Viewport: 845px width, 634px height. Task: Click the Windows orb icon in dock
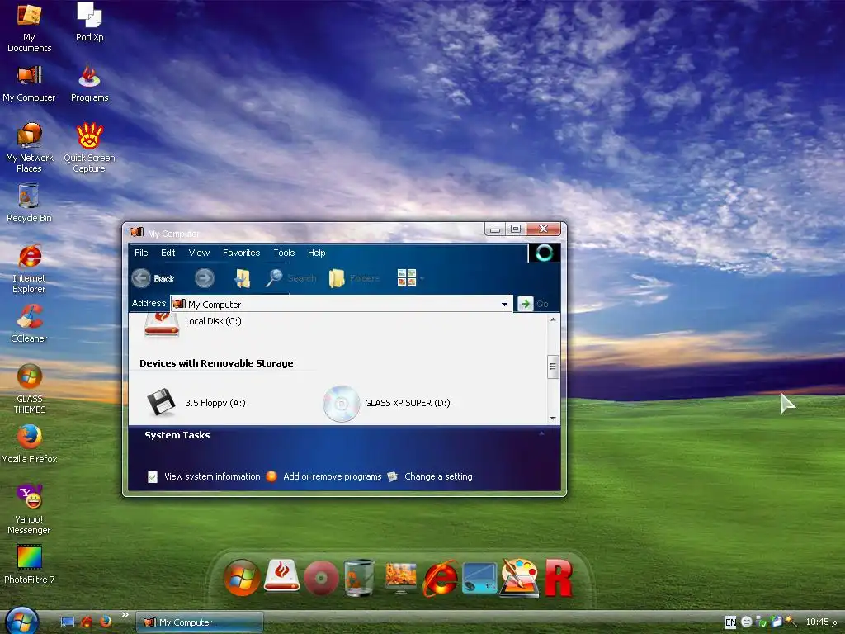(x=242, y=577)
